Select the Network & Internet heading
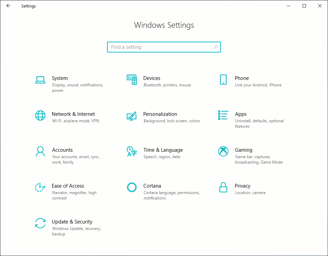 [x=73, y=114]
